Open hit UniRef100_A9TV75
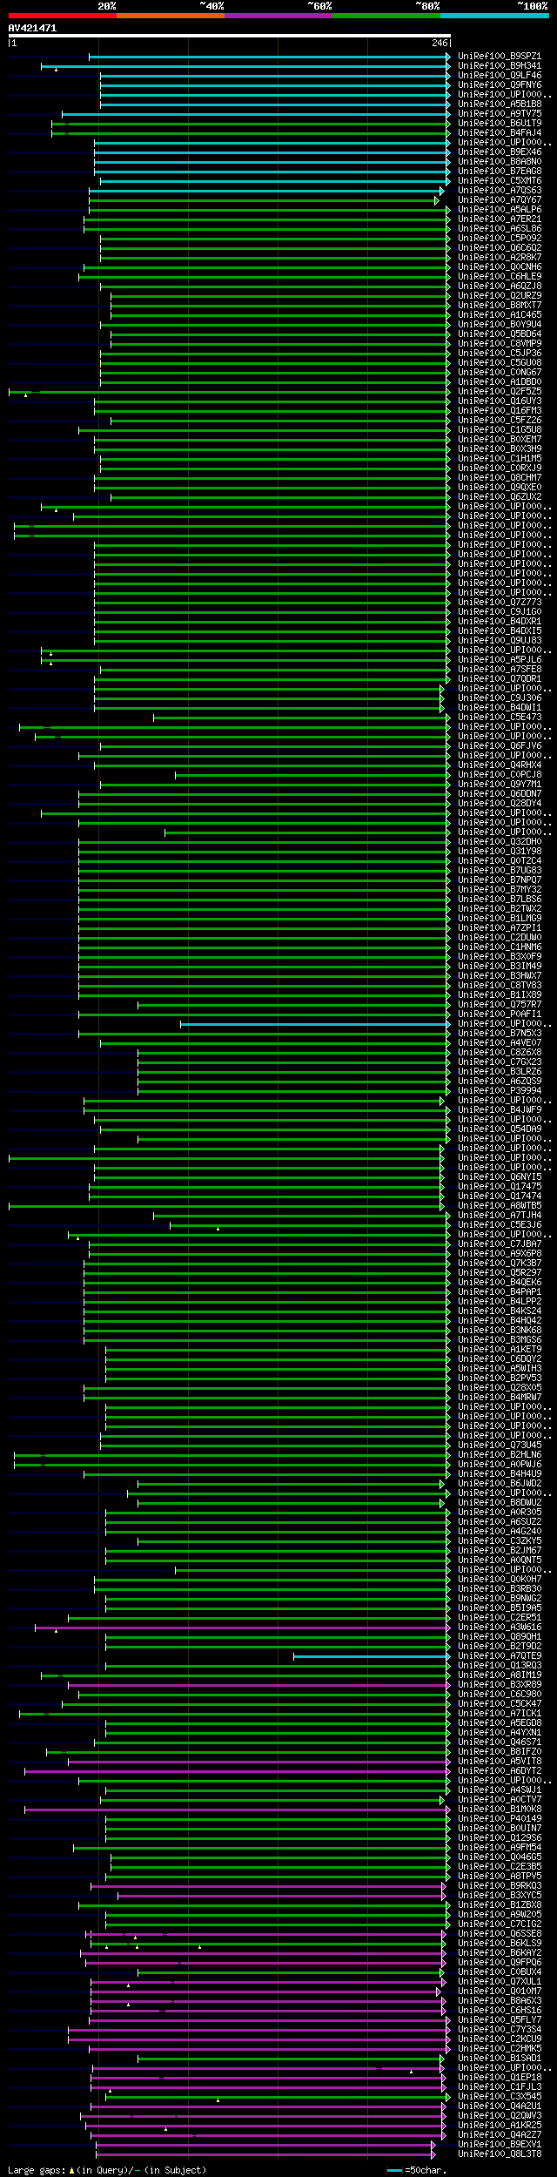The width and height of the screenshot is (557, 2177). [500, 114]
